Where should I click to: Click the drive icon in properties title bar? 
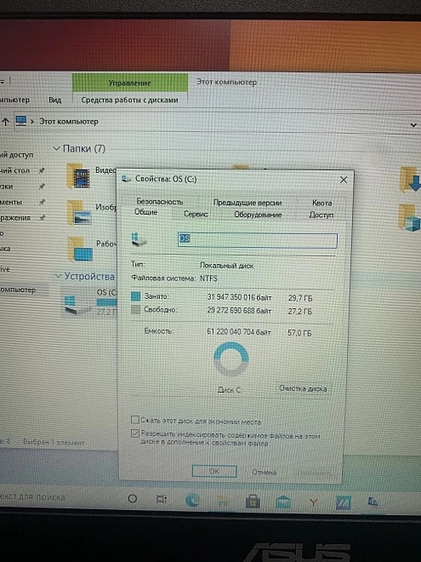click(126, 178)
